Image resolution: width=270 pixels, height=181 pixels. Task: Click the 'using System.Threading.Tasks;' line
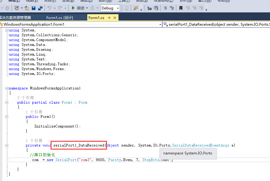pyautogui.click(x=39, y=64)
